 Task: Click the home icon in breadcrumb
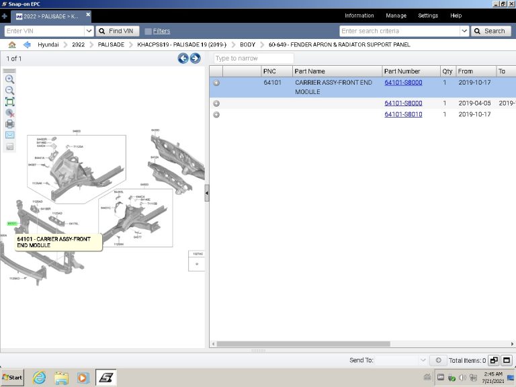[12, 44]
